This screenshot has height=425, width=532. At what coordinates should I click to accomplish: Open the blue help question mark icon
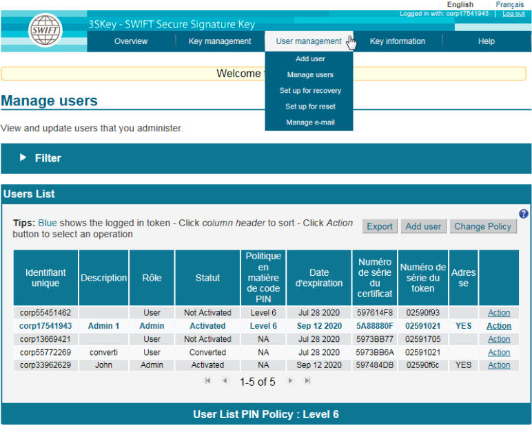pyautogui.click(x=523, y=214)
